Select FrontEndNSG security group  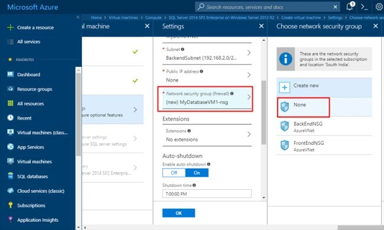click(x=324, y=145)
